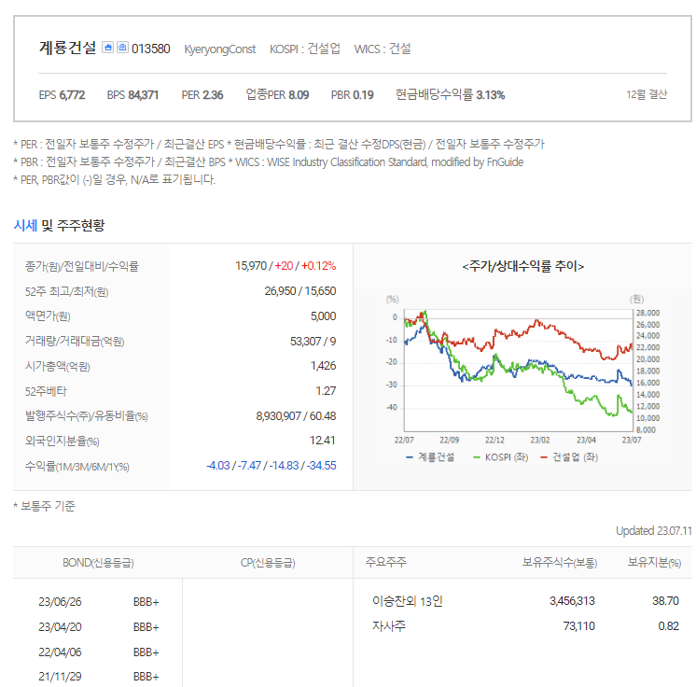Click the PBR 0.19 value
This screenshot has width=696, height=687.
coord(352,95)
